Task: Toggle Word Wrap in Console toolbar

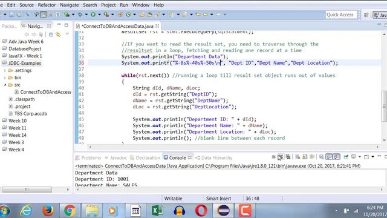Action: pyautogui.click(x=312, y=157)
